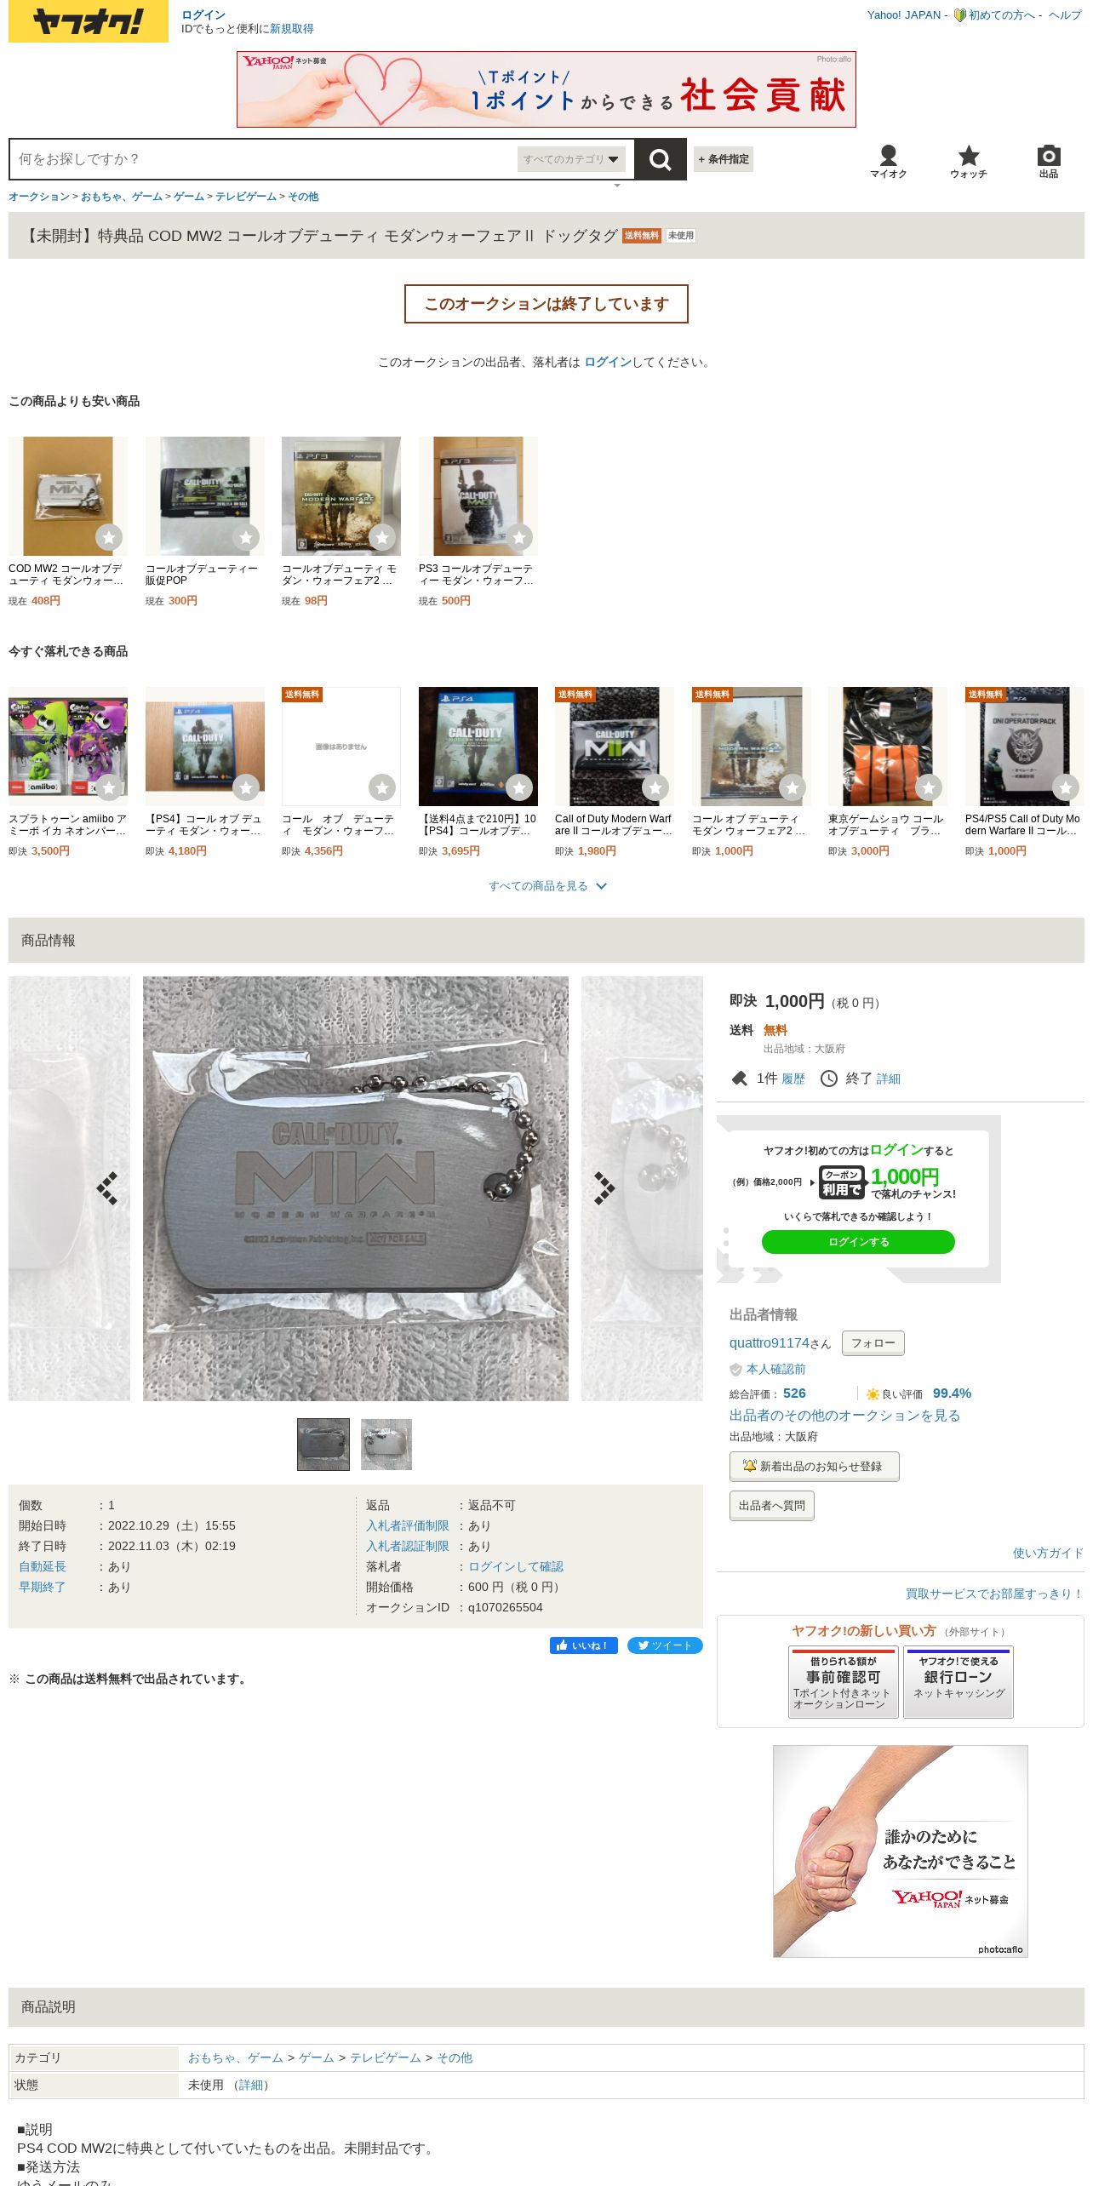1093x2186 pixels.
Task: Click the Twitter ツイート button
Action: coord(665,1645)
